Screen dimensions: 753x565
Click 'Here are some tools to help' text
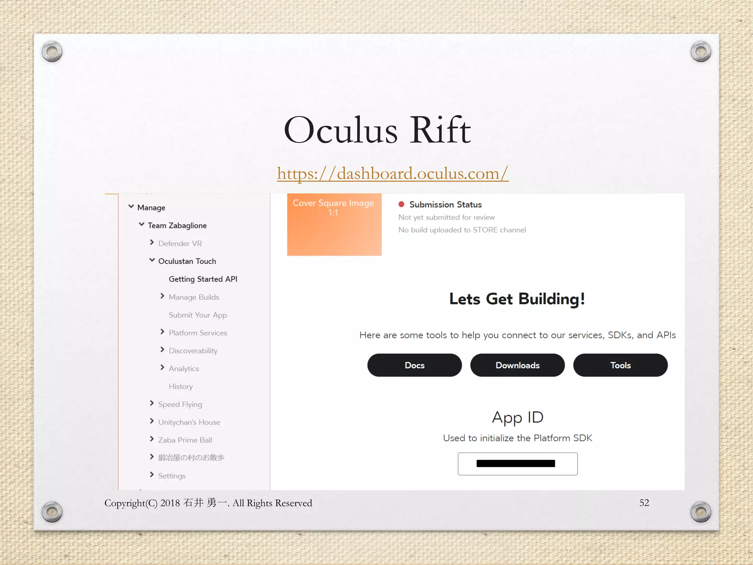(517, 335)
